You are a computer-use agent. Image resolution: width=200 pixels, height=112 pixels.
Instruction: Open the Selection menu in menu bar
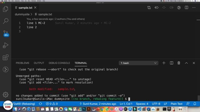tap(17, 1)
